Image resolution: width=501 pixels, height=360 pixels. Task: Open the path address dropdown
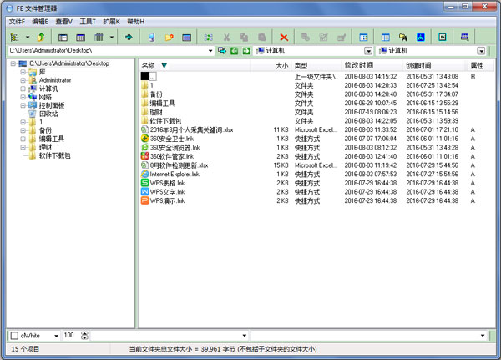211,51
